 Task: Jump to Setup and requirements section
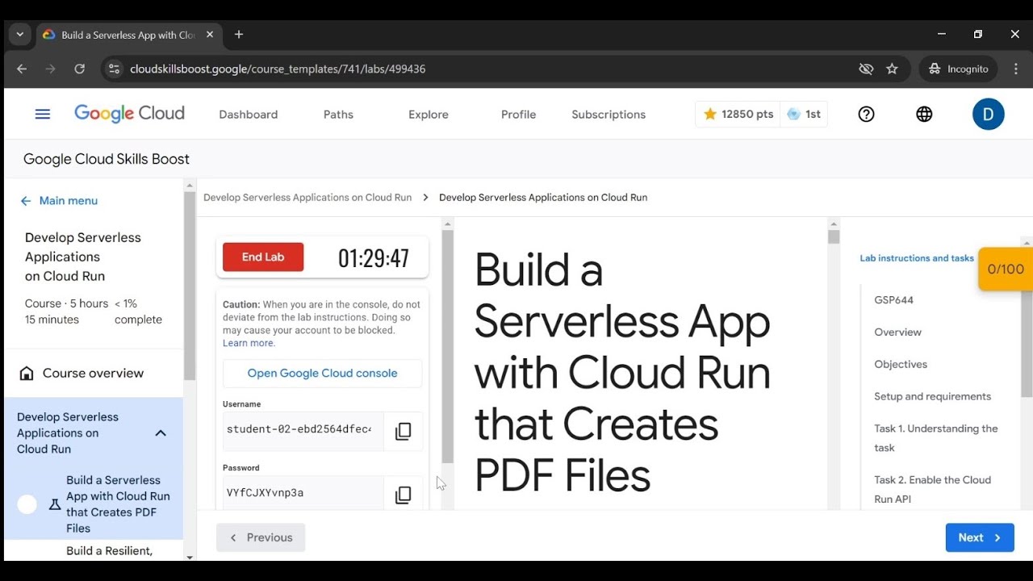pyautogui.click(x=932, y=397)
